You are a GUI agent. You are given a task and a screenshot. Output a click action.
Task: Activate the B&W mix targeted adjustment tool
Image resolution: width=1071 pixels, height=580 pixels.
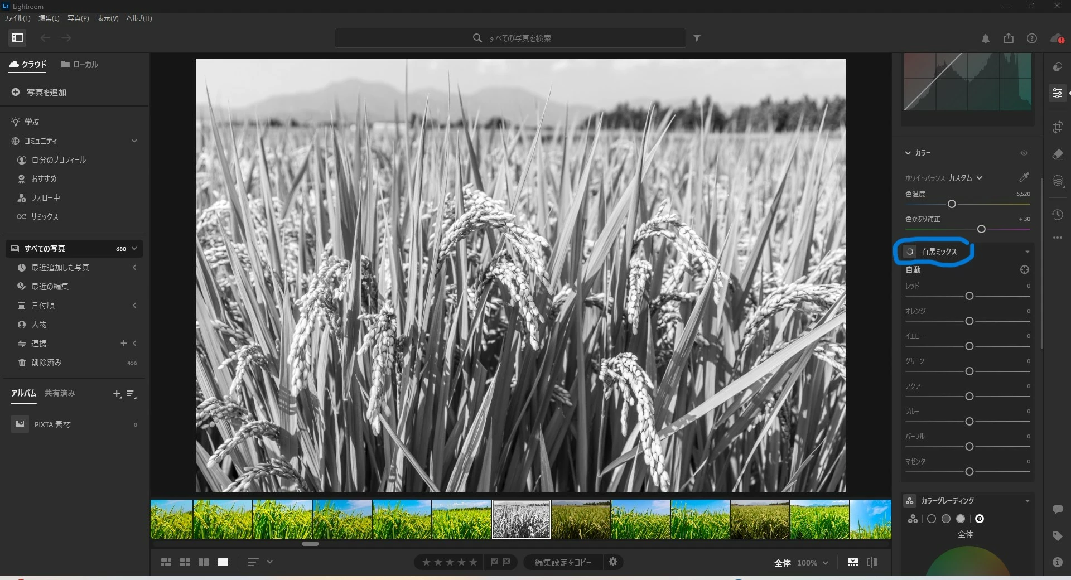pos(1024,270)
